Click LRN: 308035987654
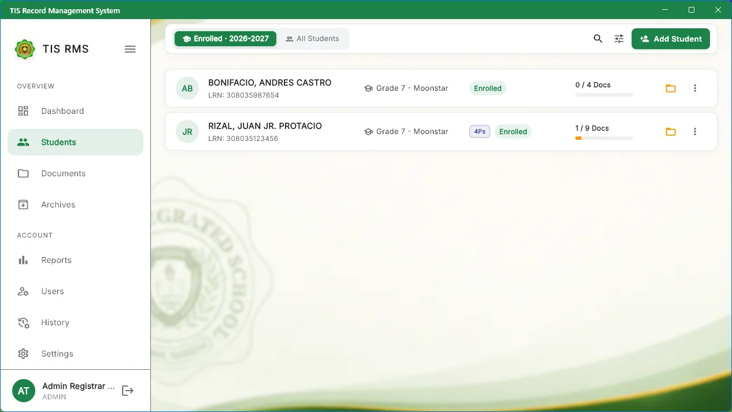The width and height of the screenshot is (732, 412). click(x=243, y=95)
